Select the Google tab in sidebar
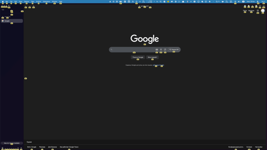The width and height of the screenshot is (267, 150). coord(12,21)
